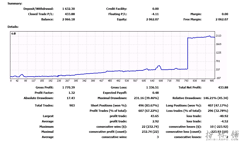241x142 pixels.
Task: Select chart x-axis label 455
Action: point(110,81)
